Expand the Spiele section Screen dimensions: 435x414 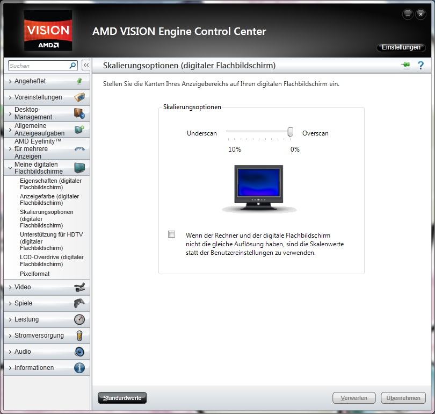point(47,303)
